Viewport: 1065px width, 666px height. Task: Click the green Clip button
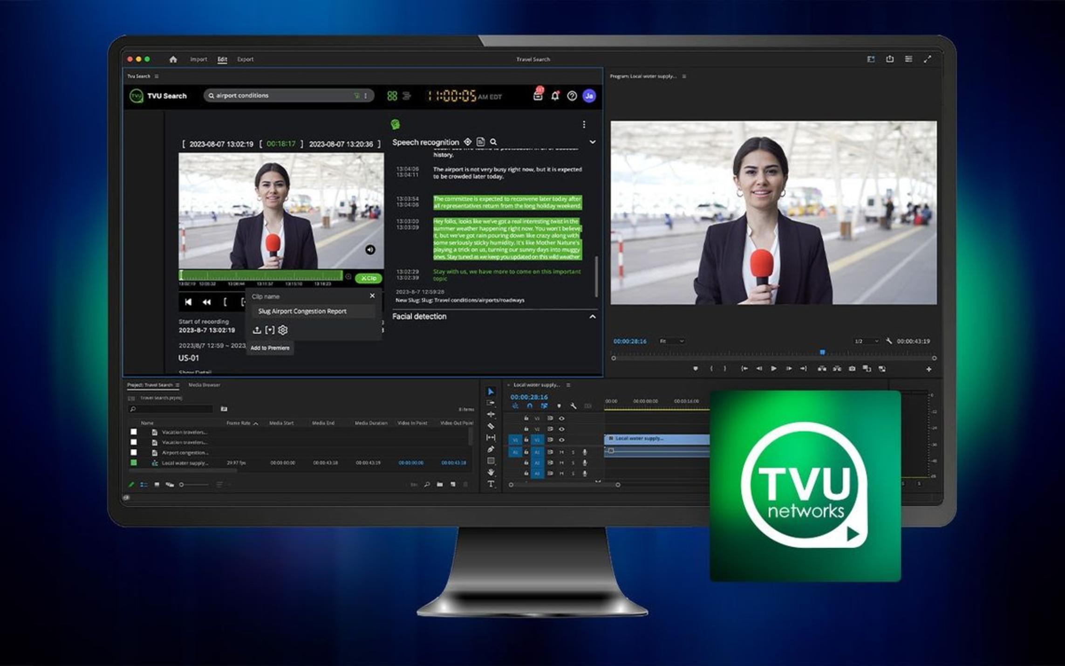pyautogui.click(x=368, y=278)
